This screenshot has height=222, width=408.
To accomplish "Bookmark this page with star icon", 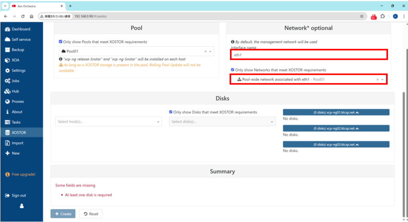I will click(x=361, y=16).
